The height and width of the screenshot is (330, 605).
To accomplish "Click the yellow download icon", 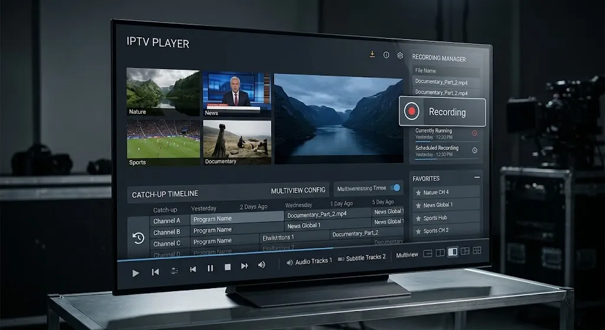I will click(x=372, y=54).
